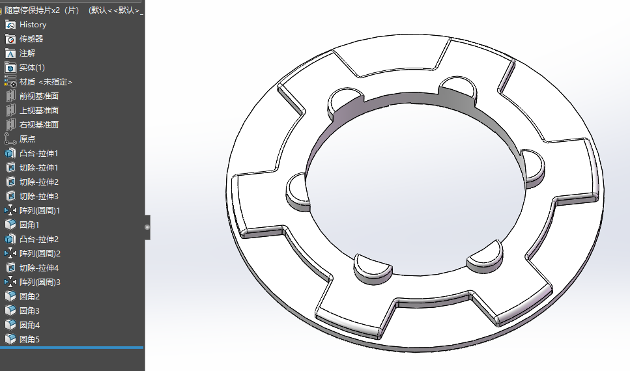Select the 圆角5 feature label
This screenshot has height=371, width=630.
click(30, 339)
